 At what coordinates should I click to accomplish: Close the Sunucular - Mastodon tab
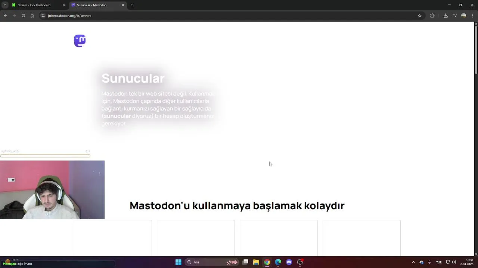click(x=123, y=5)
